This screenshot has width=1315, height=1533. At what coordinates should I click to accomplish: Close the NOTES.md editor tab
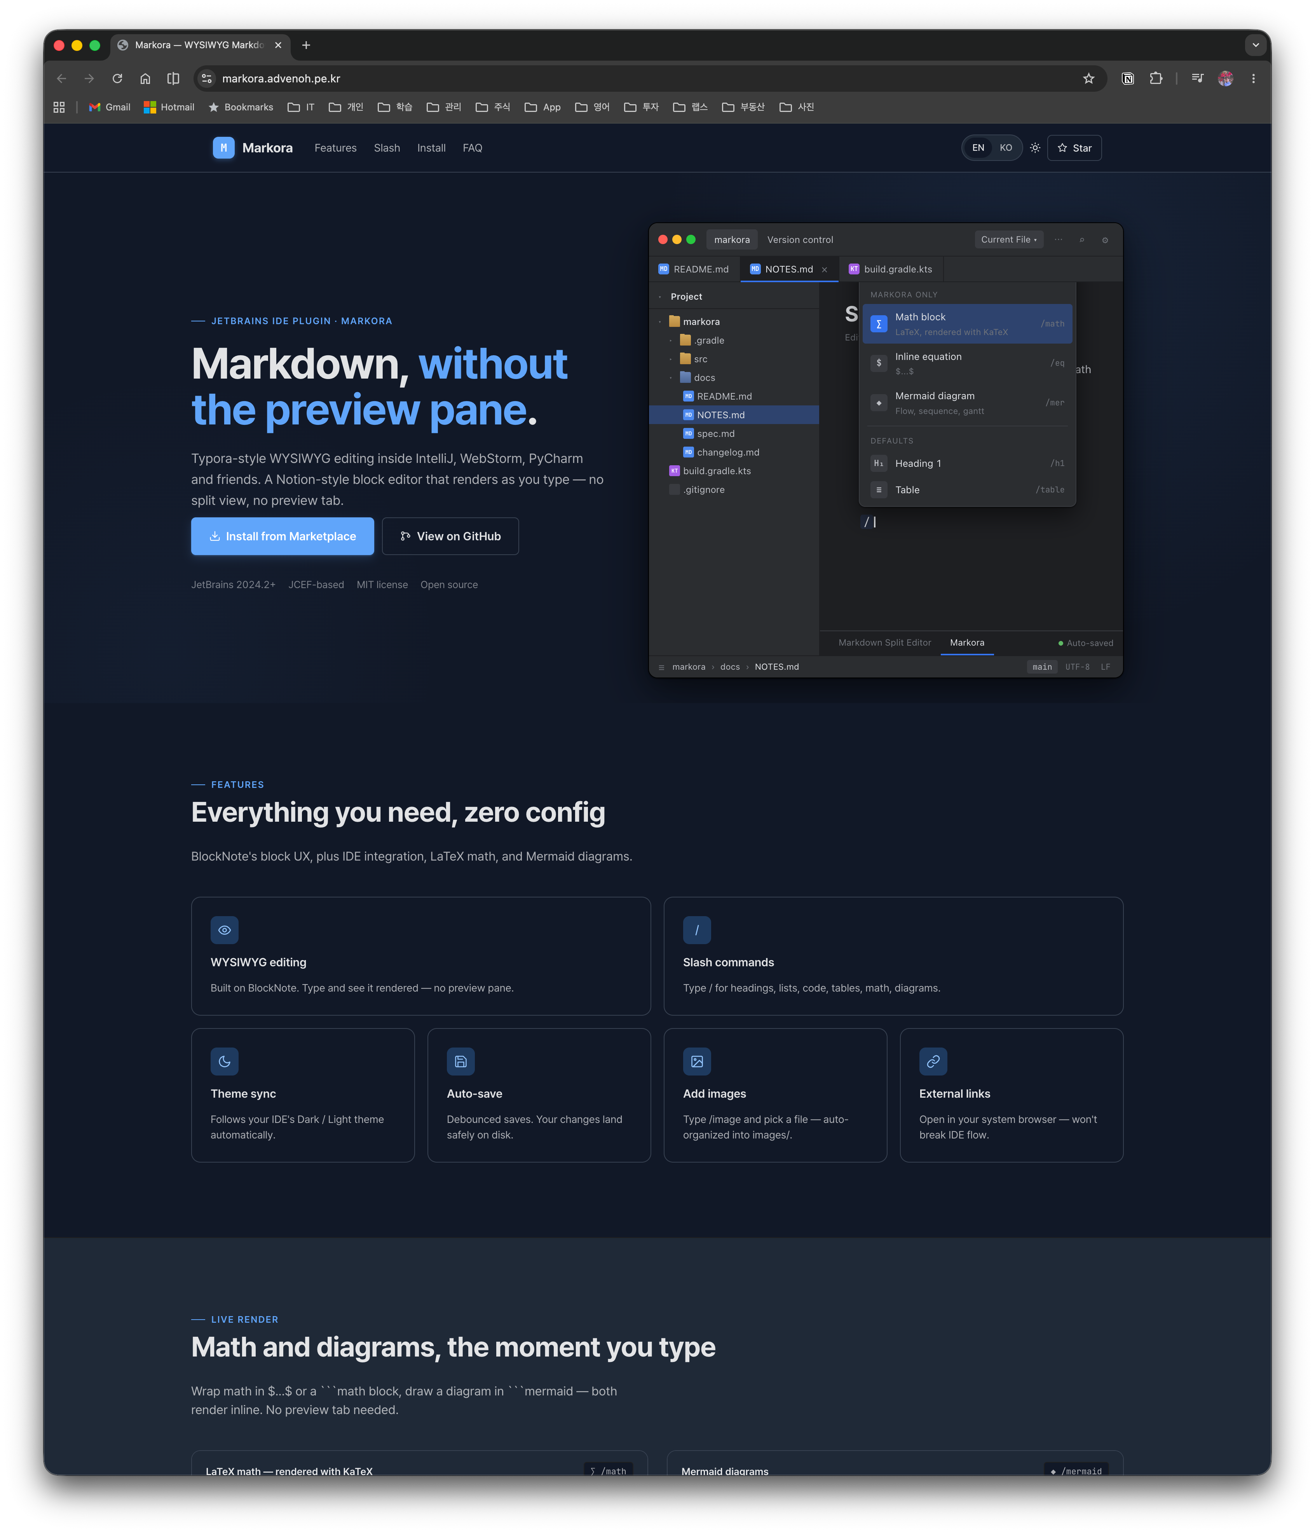pos(824,270)
